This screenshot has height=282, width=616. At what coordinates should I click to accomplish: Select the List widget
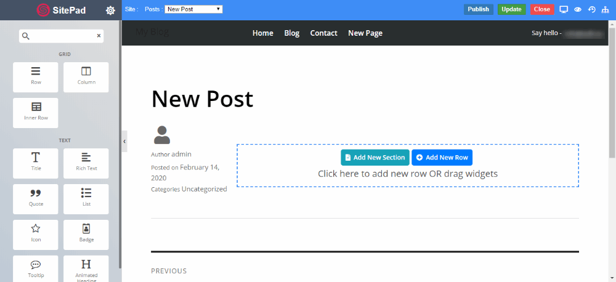[x=86, y=198]
